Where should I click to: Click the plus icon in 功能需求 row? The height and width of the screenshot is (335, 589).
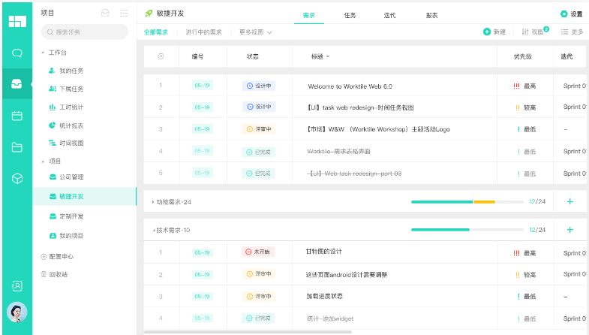(569, 201)
